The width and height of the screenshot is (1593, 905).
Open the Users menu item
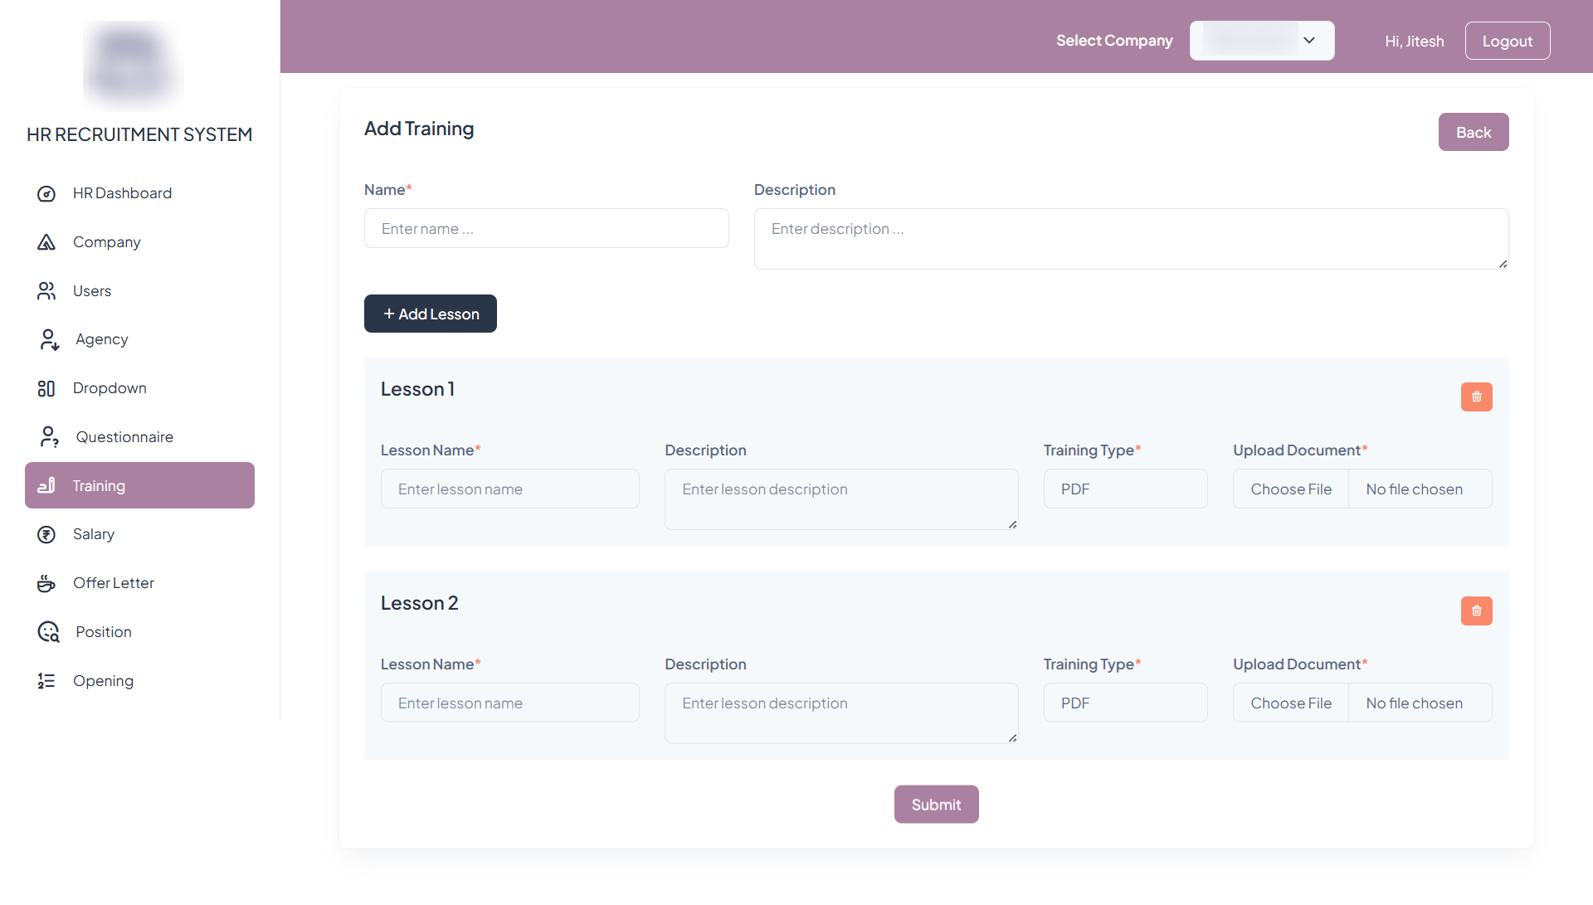click(139, 291)
